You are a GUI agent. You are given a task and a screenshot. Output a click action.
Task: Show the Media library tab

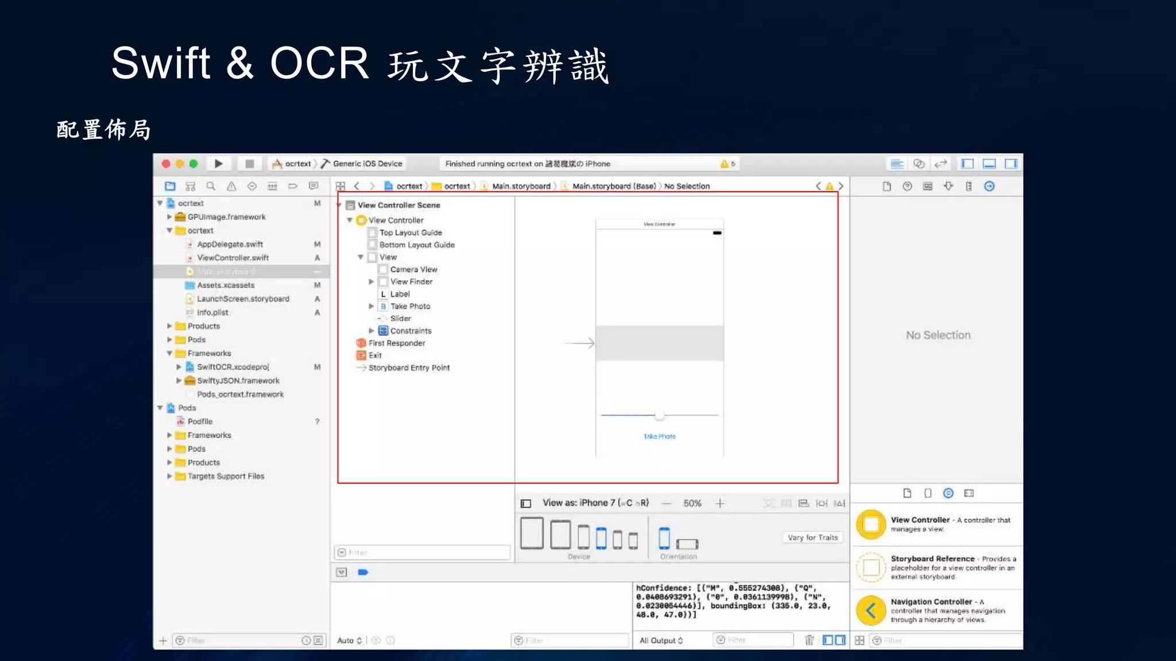[969, 493]
